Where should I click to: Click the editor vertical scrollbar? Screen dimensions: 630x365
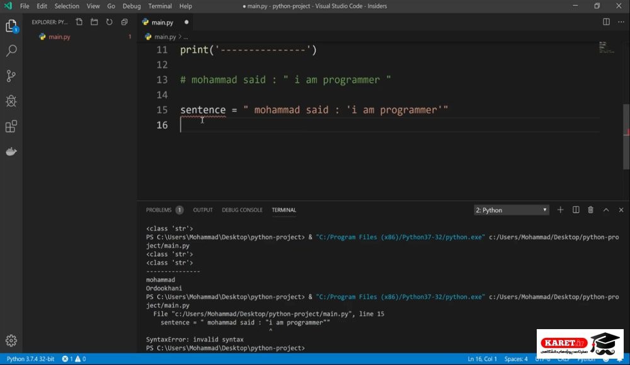click(x=626, y=137)
